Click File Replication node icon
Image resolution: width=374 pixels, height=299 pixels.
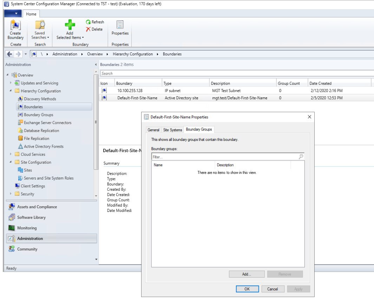(x=20, y=138)
